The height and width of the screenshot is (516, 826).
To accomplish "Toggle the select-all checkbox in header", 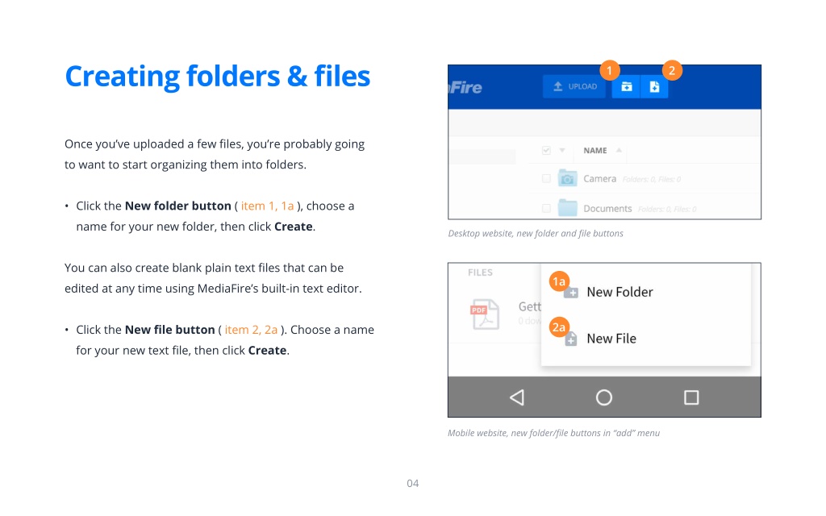I will tap(546, 151).
